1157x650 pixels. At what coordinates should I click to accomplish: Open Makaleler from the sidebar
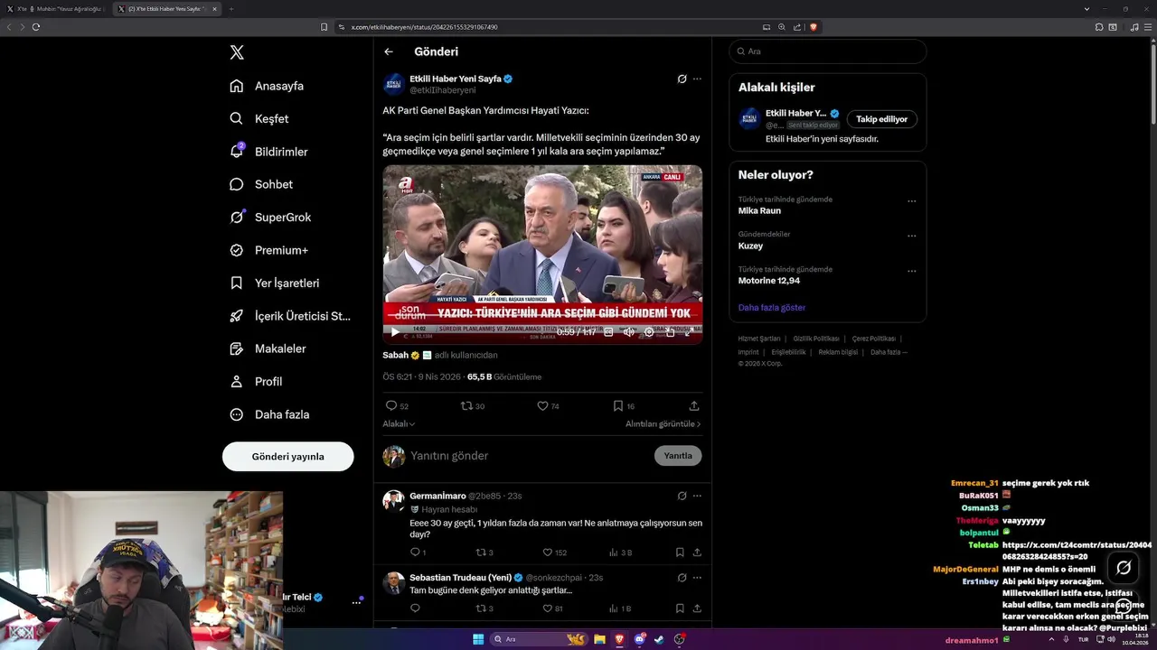coord(268,348)
